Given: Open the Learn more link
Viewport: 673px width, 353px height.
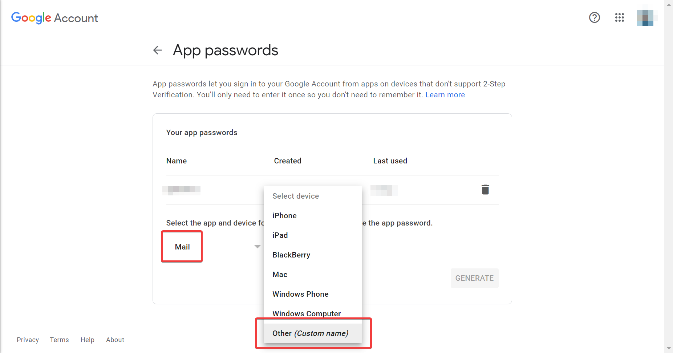Looking at the screenshot, I should [x=445, y=95].
